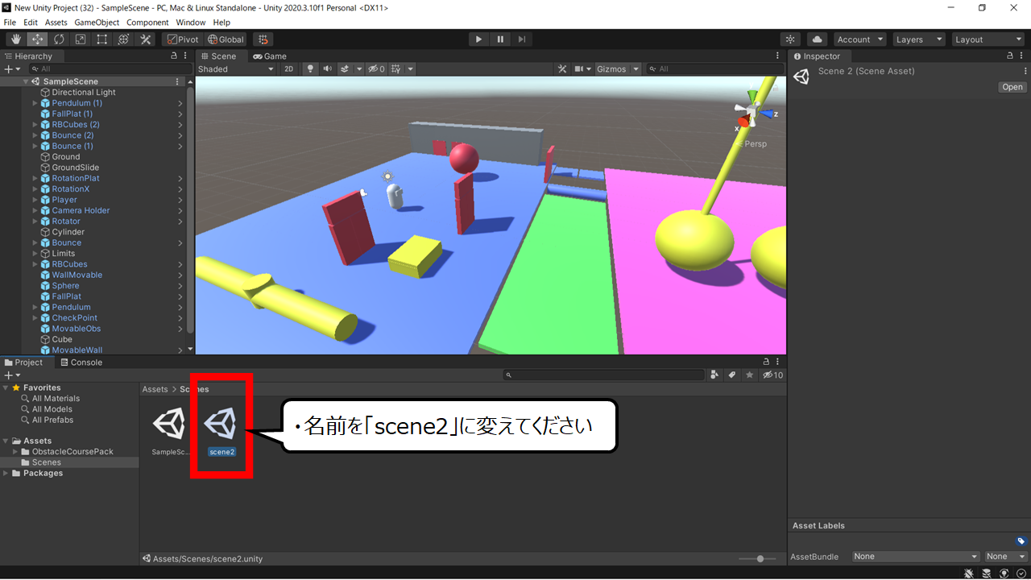Select Scenes folder in Project
The height and width of the screenshot is (580, 1031).
pyautogui.click(x=47, y=462)
